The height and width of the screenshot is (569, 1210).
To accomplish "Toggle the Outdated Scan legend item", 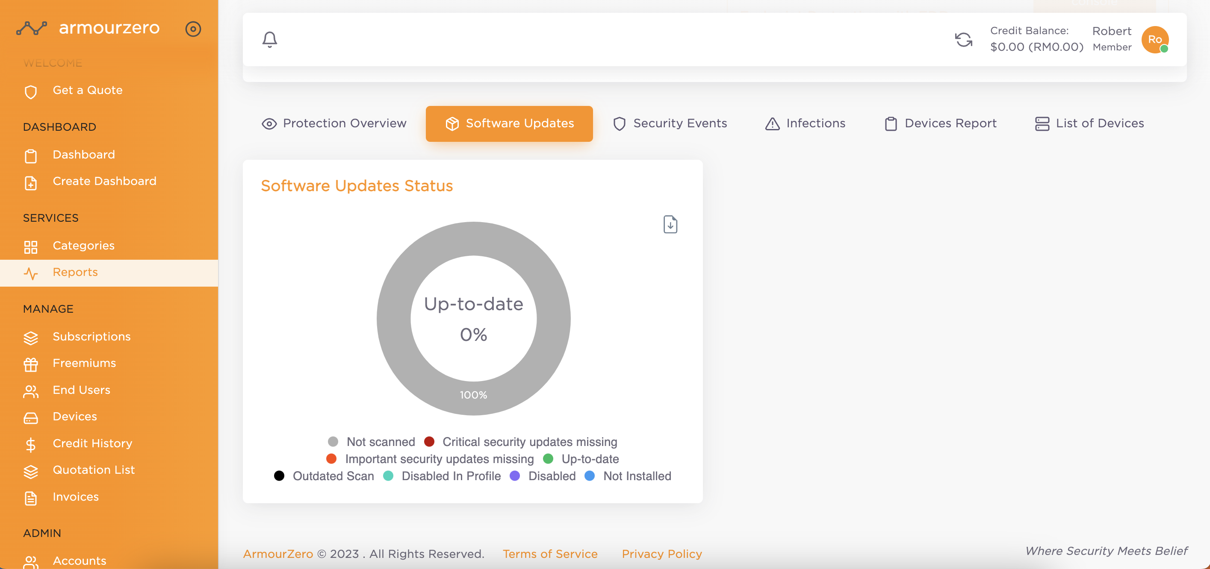I will [324, 476].
